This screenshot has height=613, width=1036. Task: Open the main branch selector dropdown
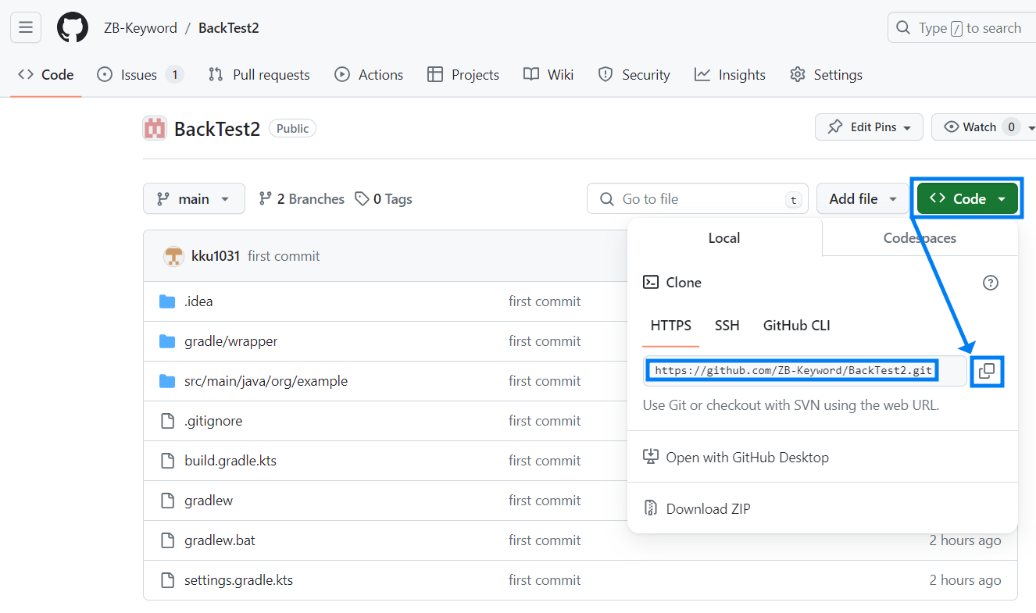[194, 198]
